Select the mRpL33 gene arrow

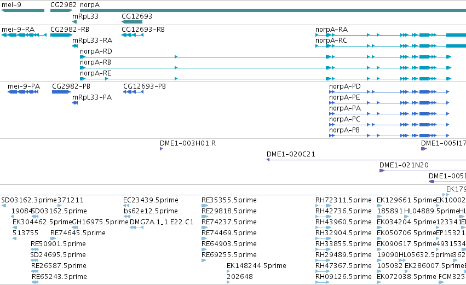click(x=74, y=22)
